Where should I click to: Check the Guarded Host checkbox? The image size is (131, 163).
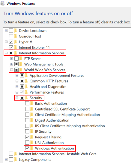click(11, 36)
